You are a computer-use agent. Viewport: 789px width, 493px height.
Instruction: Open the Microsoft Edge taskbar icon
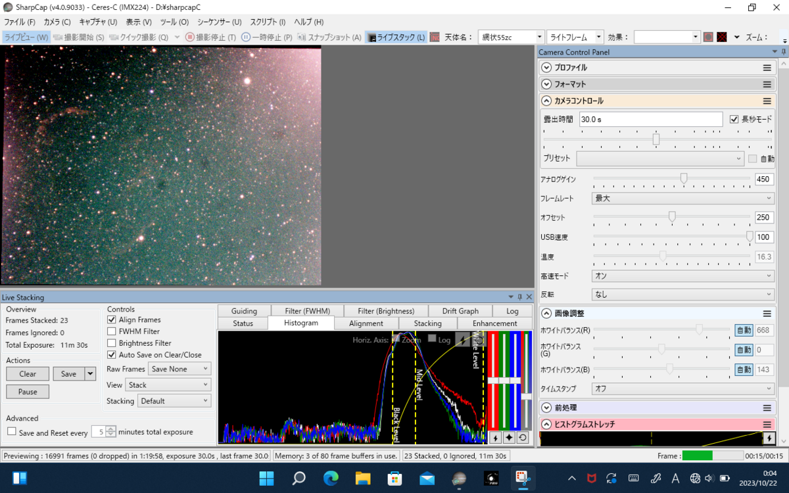[331, 478]
